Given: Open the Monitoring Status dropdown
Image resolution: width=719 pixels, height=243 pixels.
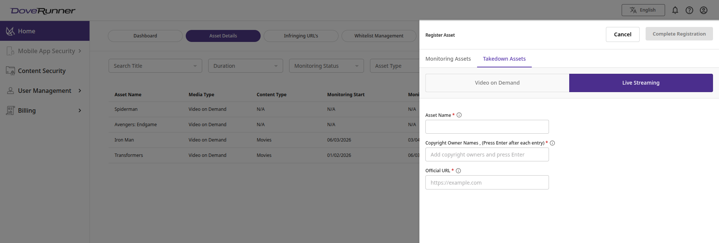Looking at the screenshot, I should click(327, 66).
